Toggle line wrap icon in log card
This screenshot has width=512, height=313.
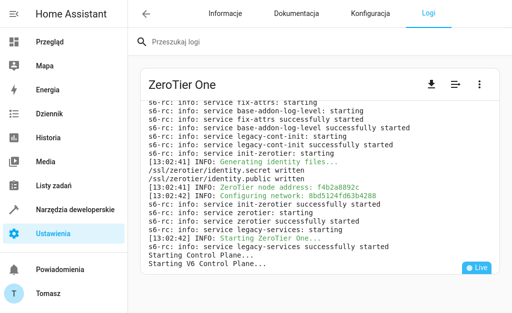(x=455, y=84)
